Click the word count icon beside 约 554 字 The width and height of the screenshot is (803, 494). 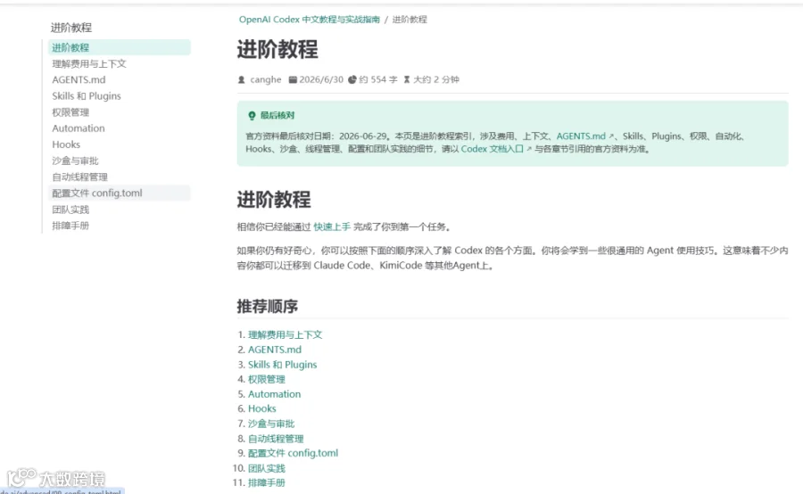click(352, 79)
